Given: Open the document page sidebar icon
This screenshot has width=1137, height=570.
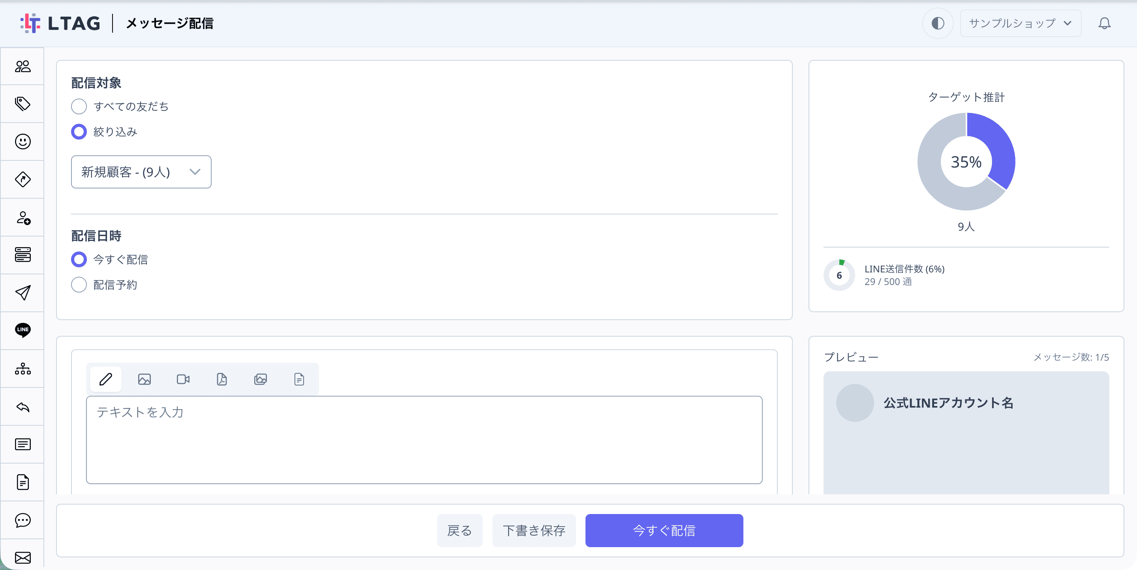Looking at the screenshot, I should [x=23, y=482].
